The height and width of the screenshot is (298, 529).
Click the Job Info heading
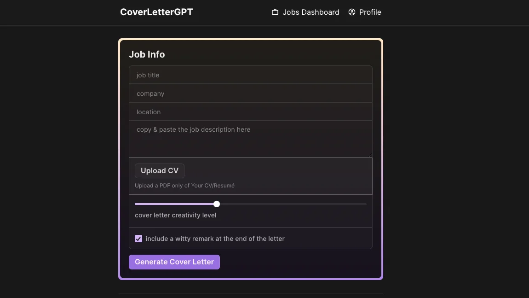[147, 54]
